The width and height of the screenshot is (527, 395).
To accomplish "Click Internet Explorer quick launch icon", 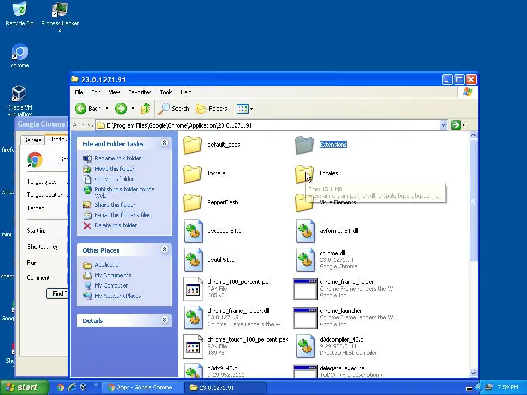I will tap(72, 387).
